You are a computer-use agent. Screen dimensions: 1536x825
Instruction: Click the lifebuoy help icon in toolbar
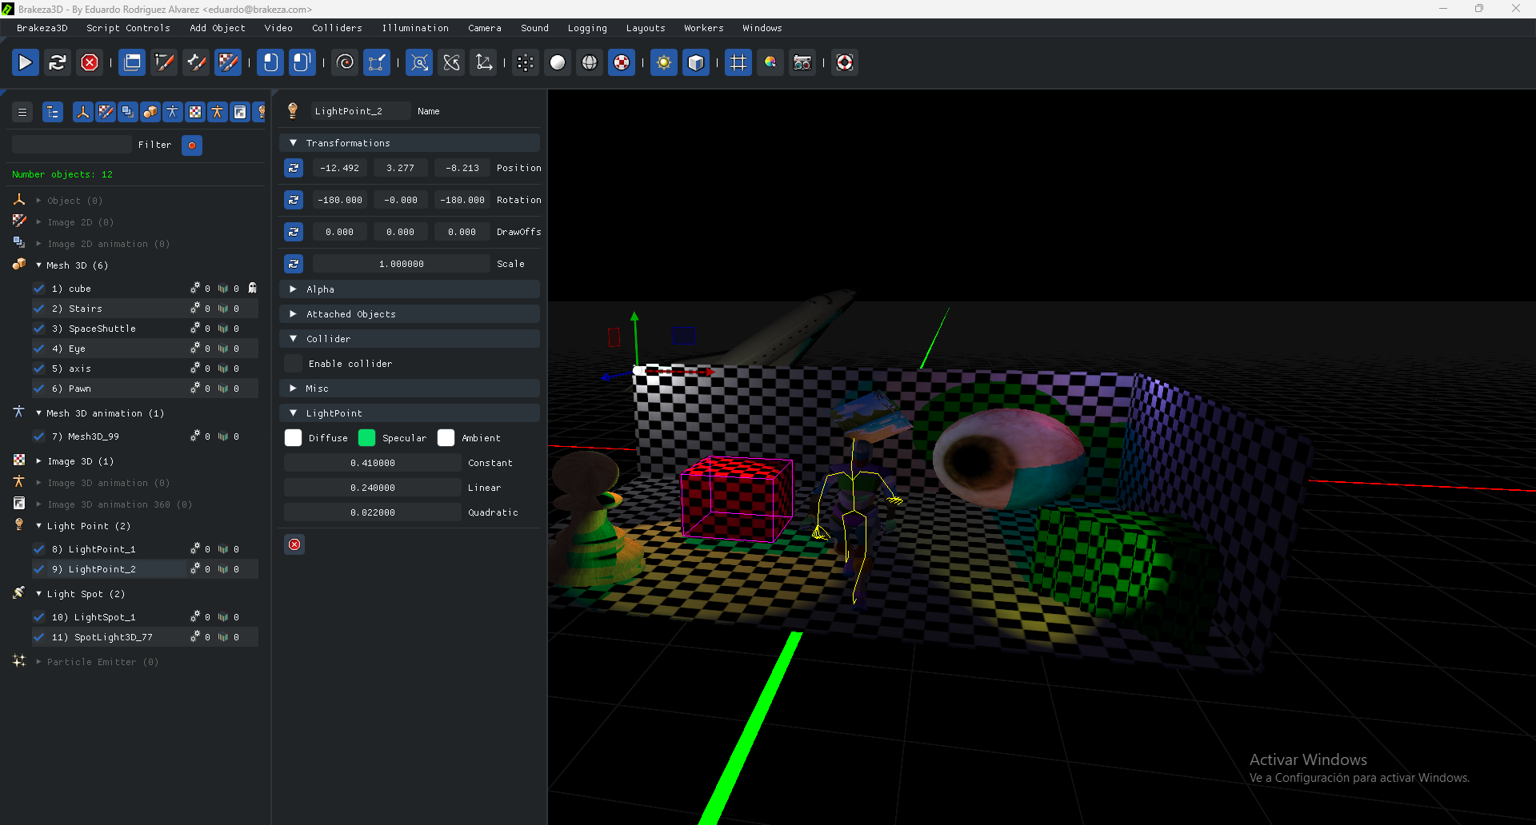pyautogui.click(x=844, y=62)
